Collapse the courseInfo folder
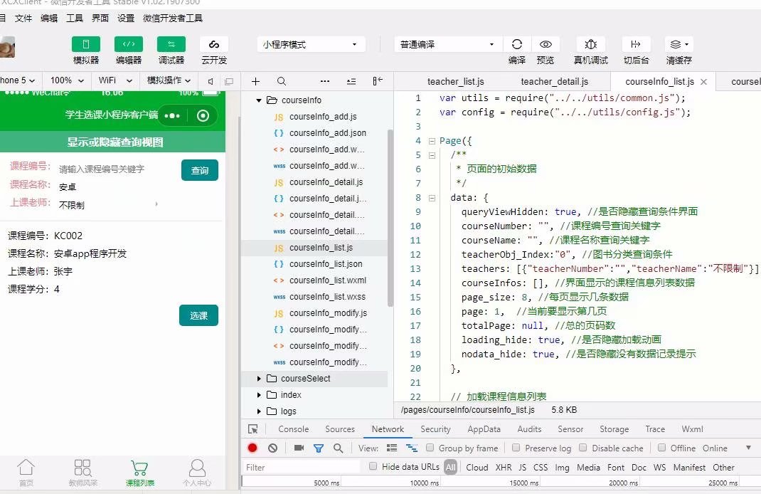The height and width of the screenshot is (494, 761). pos(259,100)
